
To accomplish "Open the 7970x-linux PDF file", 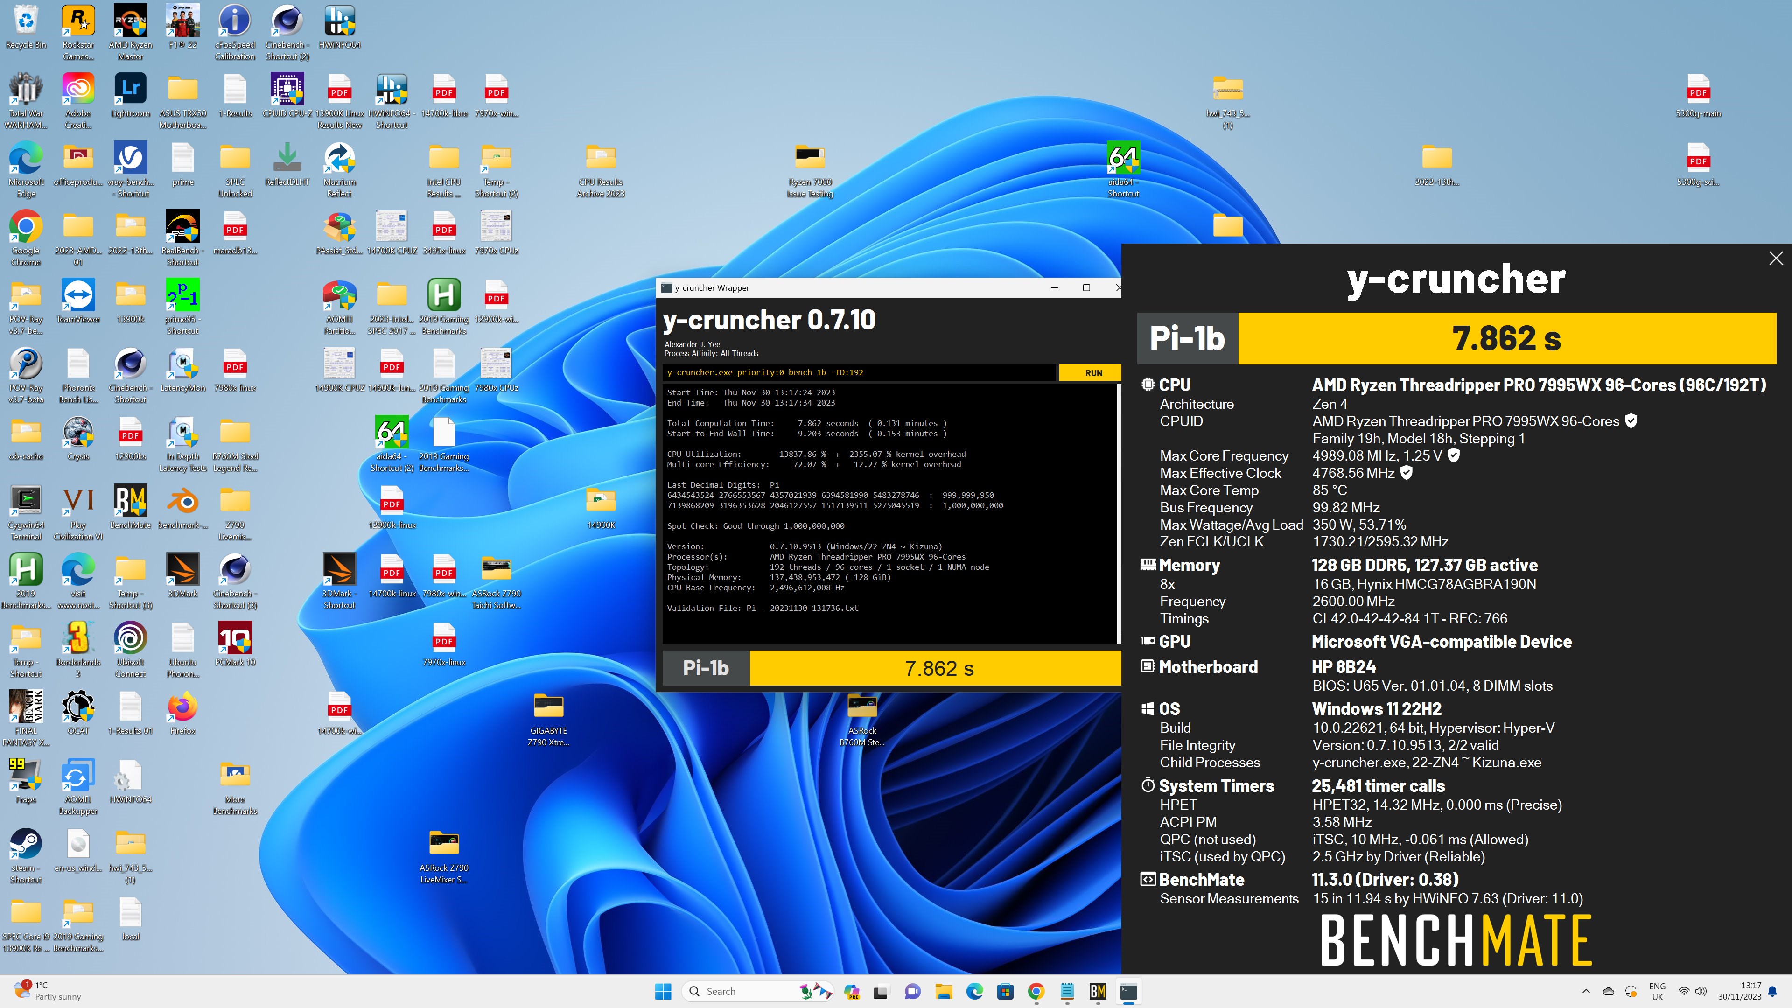I will coord(444,645).
